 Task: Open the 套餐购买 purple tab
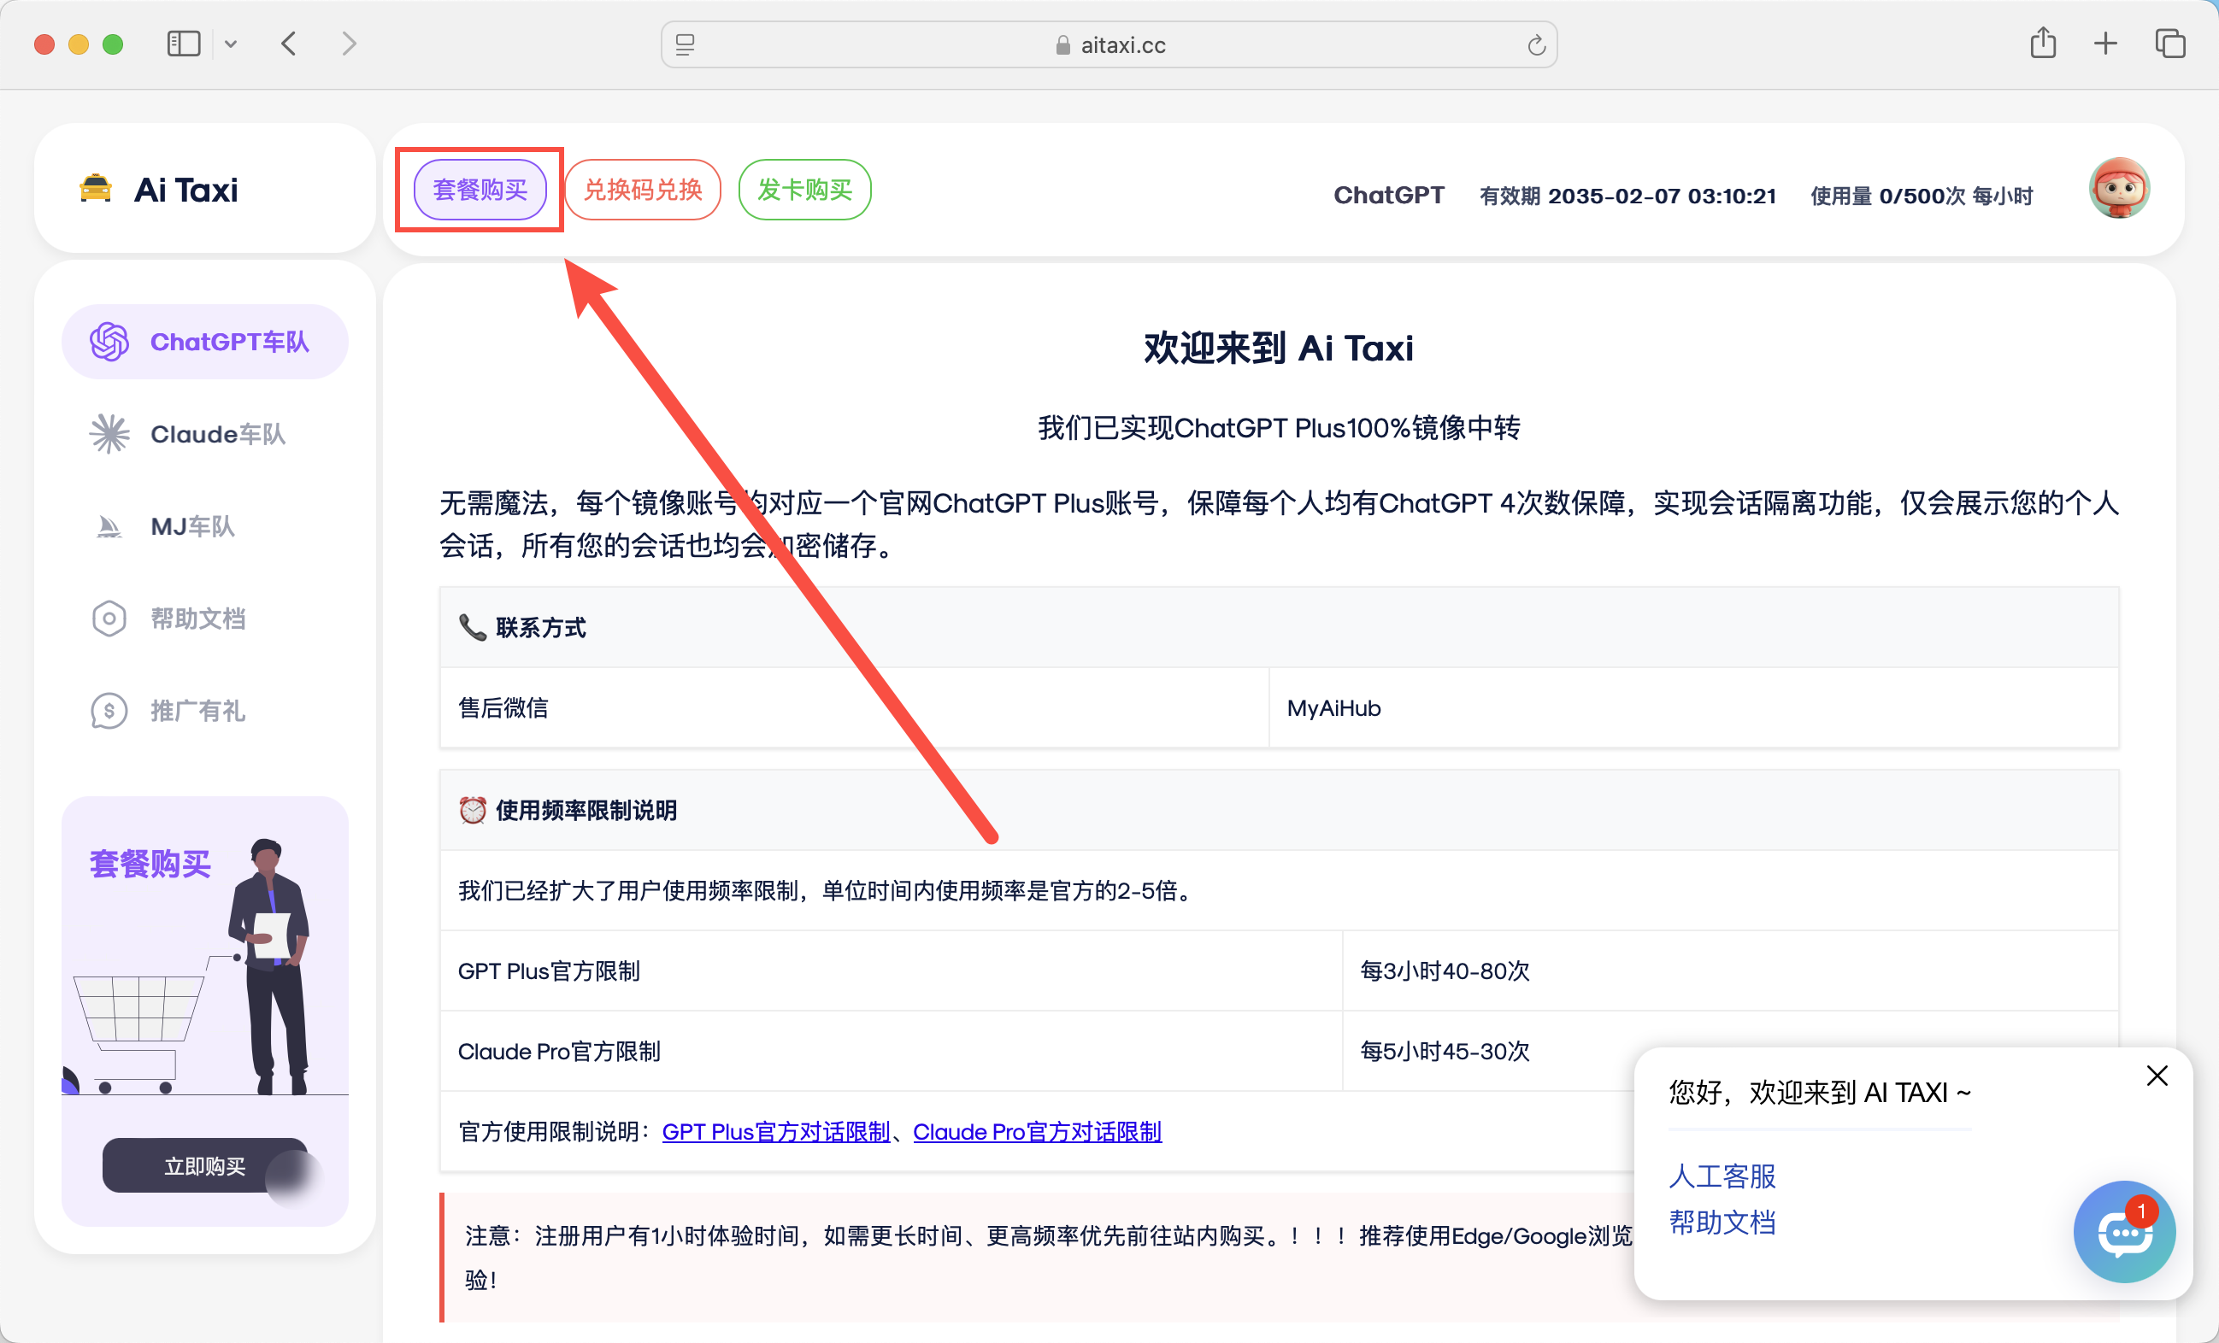[480, 190]
